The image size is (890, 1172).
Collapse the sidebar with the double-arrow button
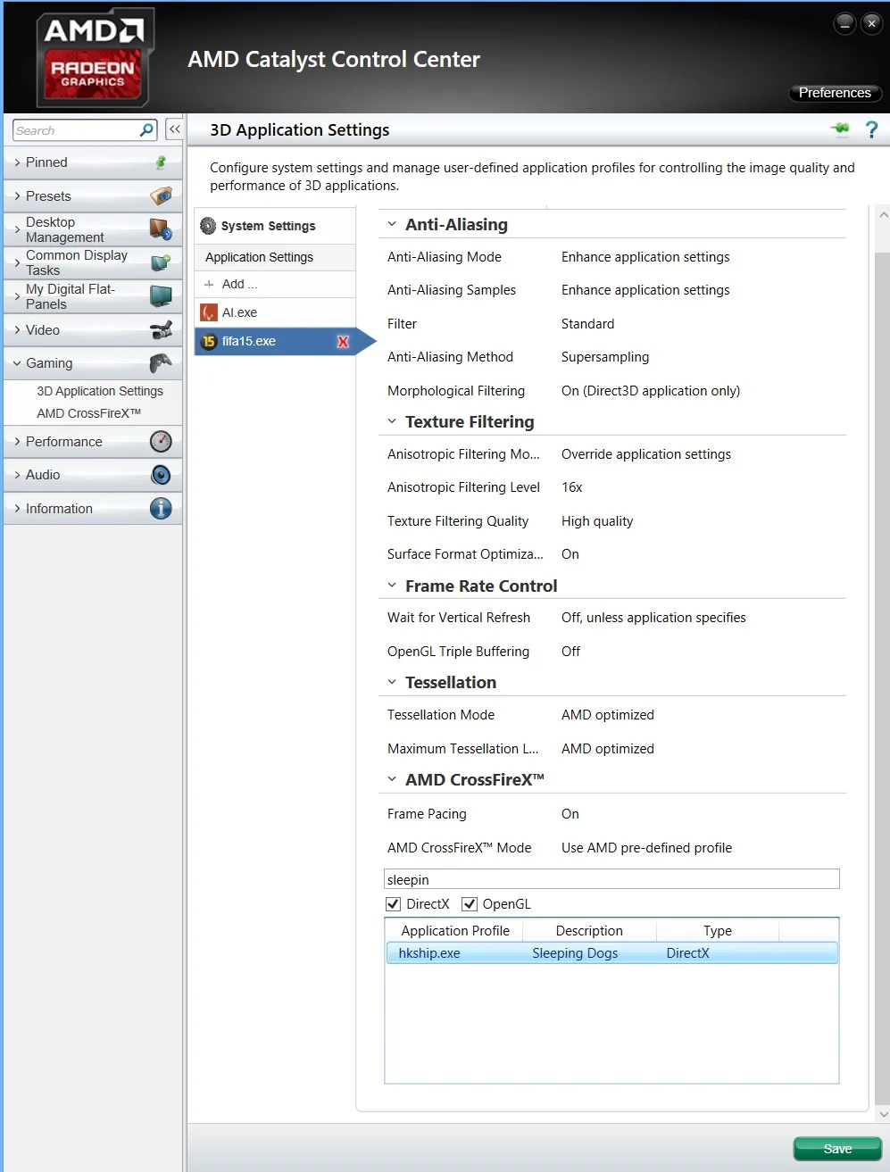click(175, 129)
